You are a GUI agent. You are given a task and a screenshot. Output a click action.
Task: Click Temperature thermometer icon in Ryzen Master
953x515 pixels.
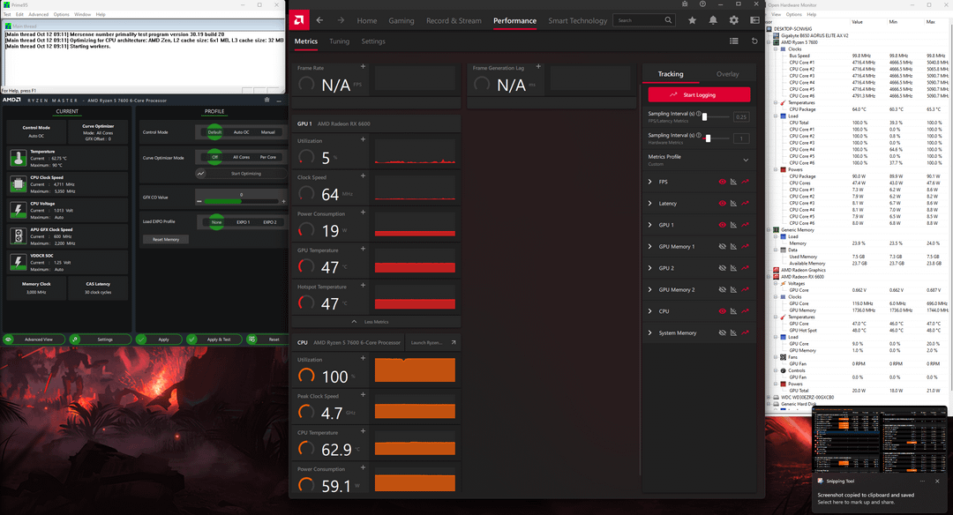click(19, 158)
